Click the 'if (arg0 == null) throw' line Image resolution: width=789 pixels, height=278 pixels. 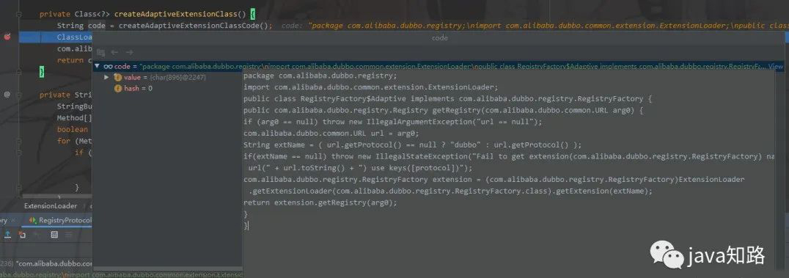(x=392, y=122)
